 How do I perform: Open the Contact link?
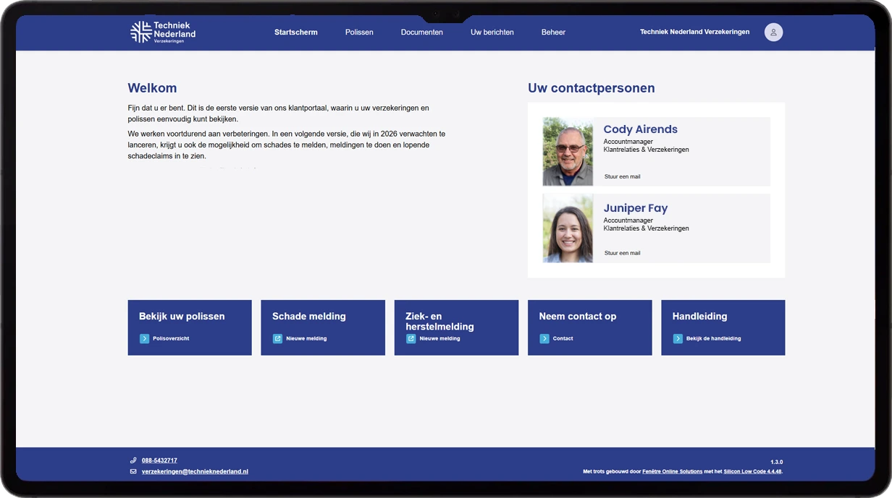pyautogui.click(x=563, y=338)
